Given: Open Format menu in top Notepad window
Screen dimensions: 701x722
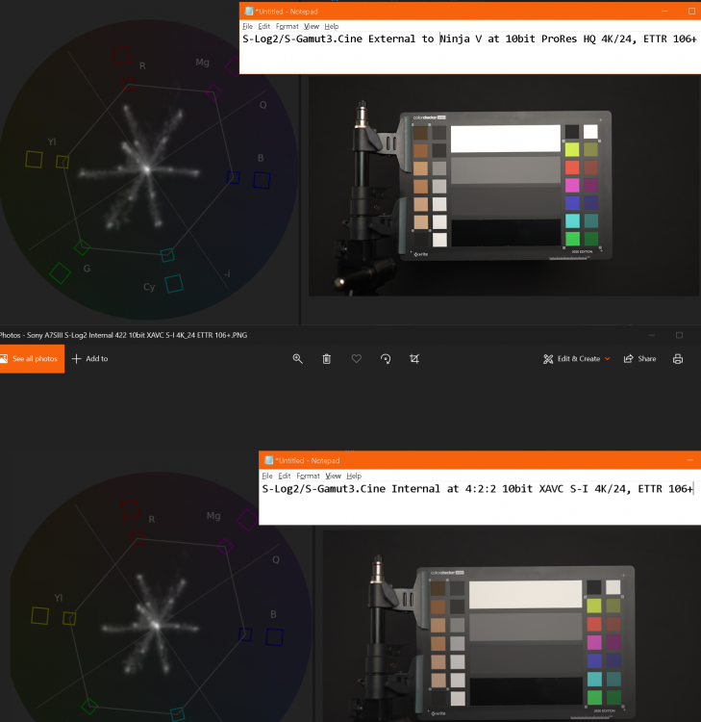Looking at the screenshot, I should [287, 26].
